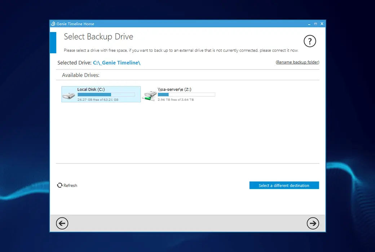Click the Refresh text label
The image size is (375, 252).
pos(70,185)
